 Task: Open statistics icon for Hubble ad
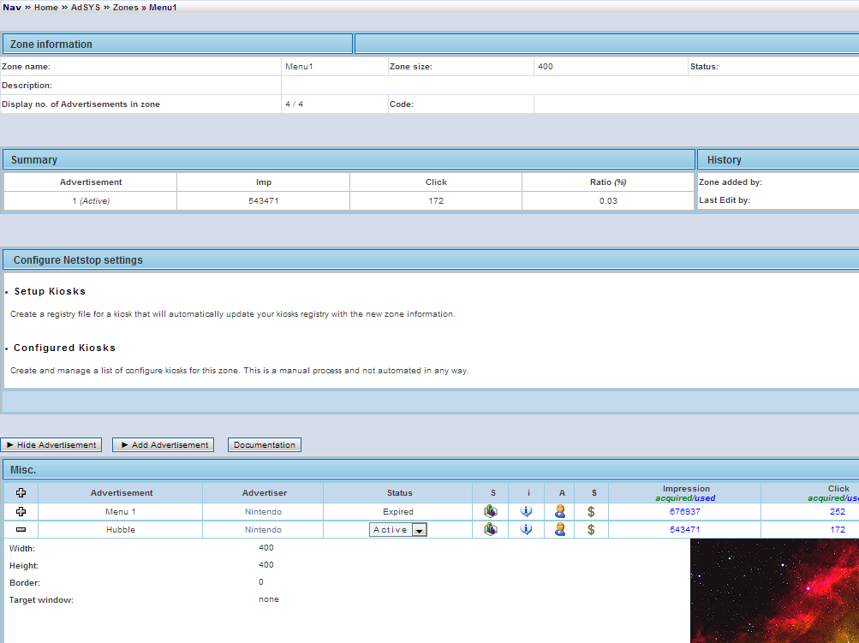coord(491,529)
